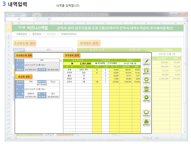Click the supplier 업태 value 인테리어
This screenshot has width=191, height=144.
pyautogui.click(x=31, y=94)
